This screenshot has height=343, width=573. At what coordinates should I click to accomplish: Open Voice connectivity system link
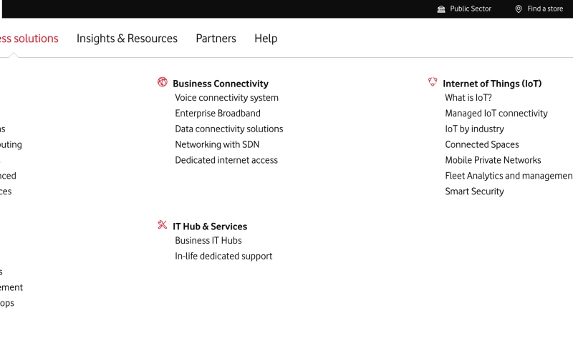[226, 98]
